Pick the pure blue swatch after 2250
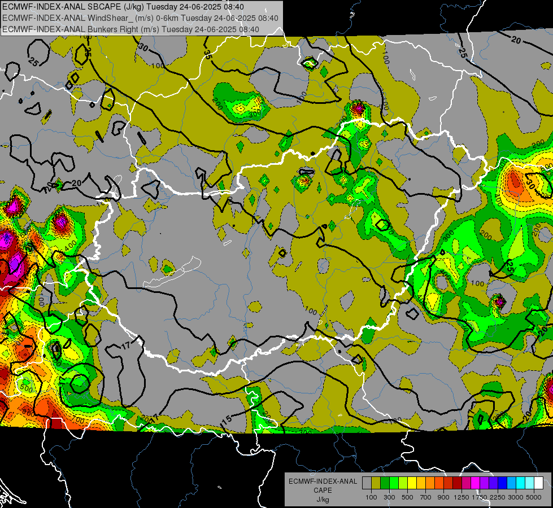 coord(502,483)
